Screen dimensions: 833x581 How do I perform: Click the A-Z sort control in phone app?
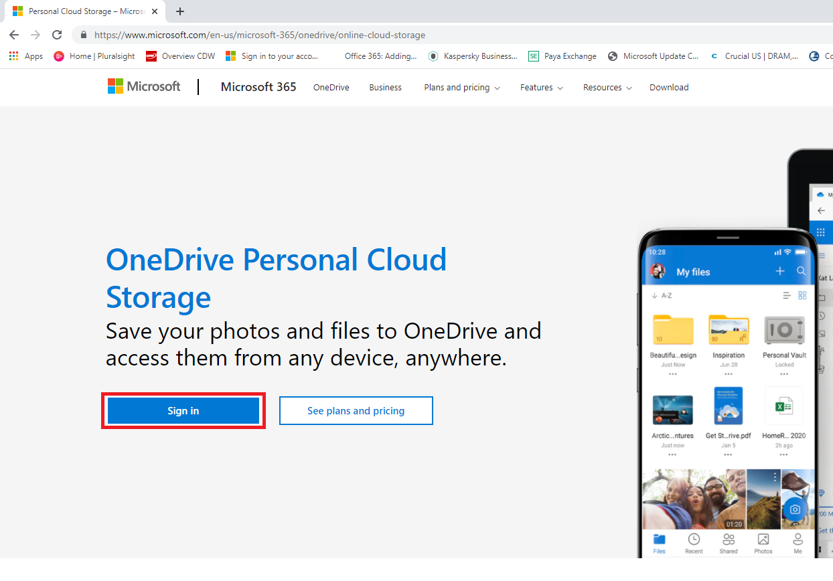662,295
